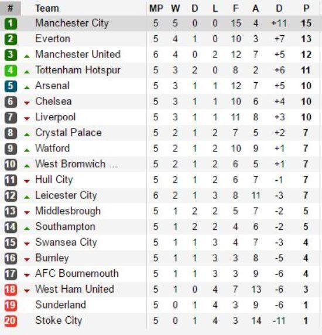Select the light green position 4 badge
Screen dimensions: 322x335
coord(11,70)
